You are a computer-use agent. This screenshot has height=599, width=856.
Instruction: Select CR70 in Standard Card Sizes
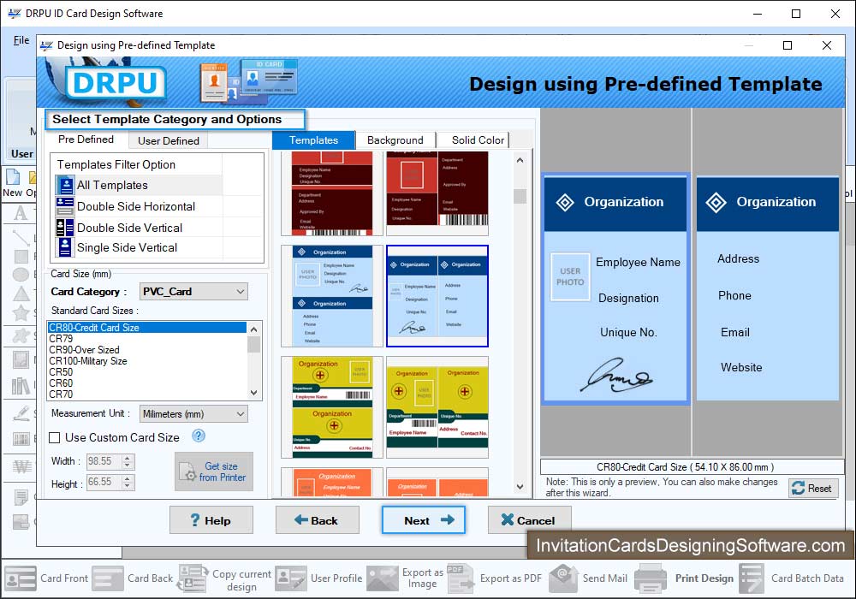click(x=147, y=394)
